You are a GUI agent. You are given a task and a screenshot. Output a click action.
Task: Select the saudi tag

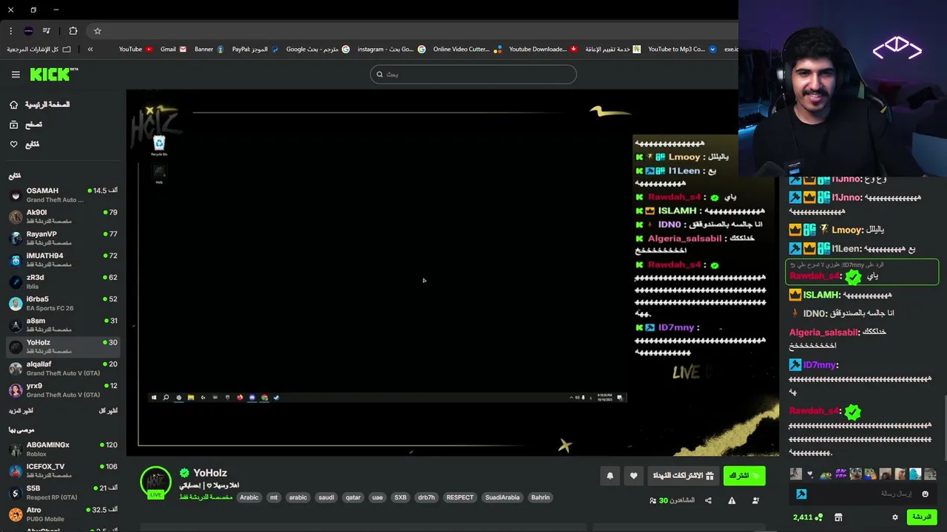[x=326, y=497]
